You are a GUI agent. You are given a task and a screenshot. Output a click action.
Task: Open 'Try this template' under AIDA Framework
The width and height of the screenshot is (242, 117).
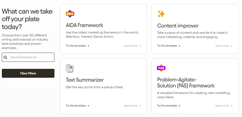coord(77,46)
